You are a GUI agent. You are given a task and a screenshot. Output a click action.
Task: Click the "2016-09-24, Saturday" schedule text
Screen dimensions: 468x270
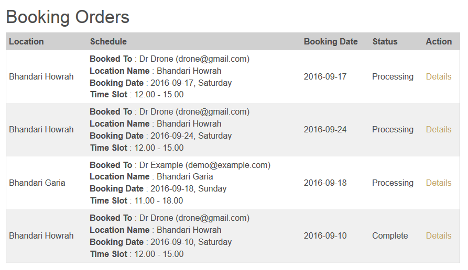click(191, 136)
